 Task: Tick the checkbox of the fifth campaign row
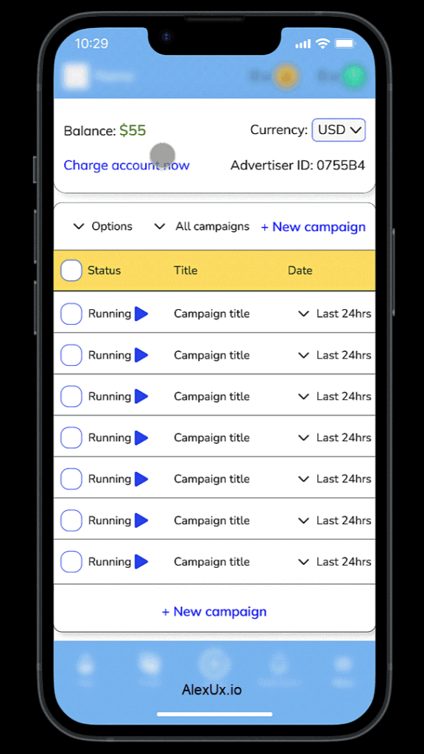71,479
